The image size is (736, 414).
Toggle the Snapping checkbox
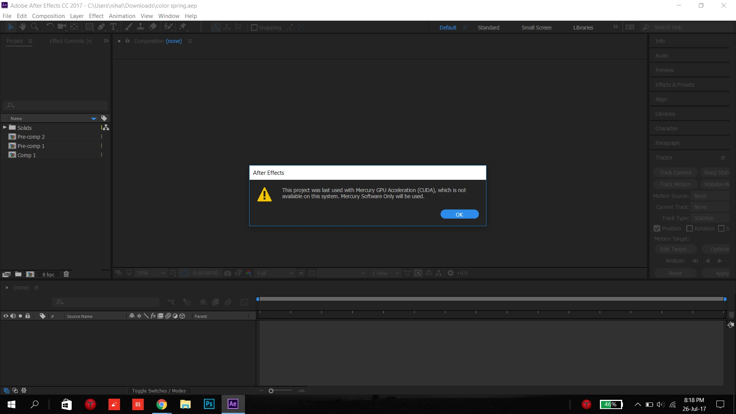(x=254, y=28)
